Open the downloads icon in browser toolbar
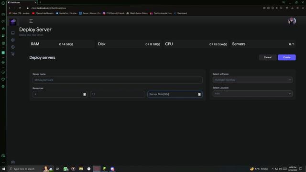The width and height of the screenshot is (306, 172). 292,8
